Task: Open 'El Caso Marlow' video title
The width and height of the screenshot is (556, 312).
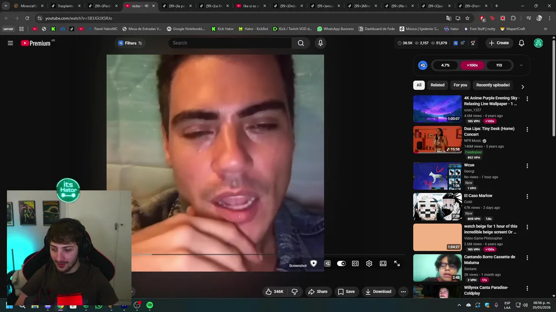Action: pyautogui.click(x=478, y=196)
